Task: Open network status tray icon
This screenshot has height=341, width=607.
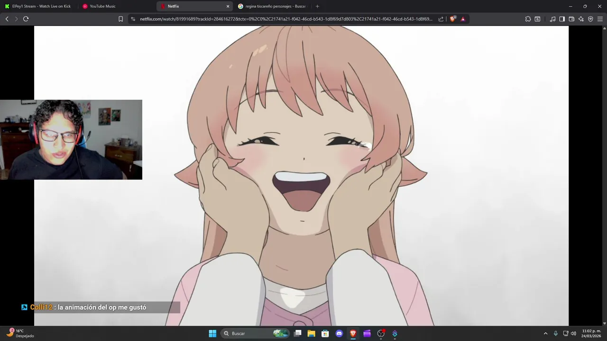Action: click(x=566, y=333)
